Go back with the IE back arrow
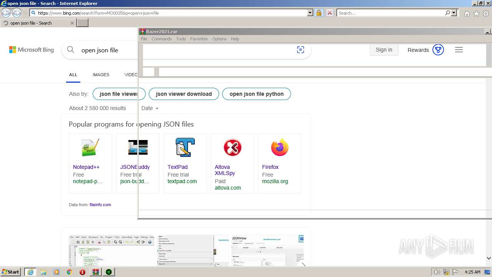The image size is (492, 277). 6,13
